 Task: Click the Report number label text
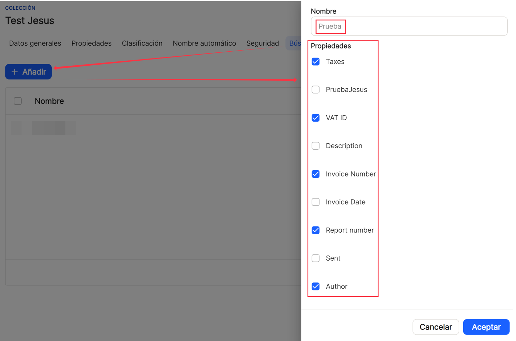pyautogui.click(x=350, y=230)
